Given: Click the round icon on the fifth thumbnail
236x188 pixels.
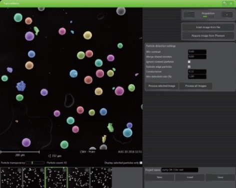Looking at the screenshot, I should [x=109, y=170].
